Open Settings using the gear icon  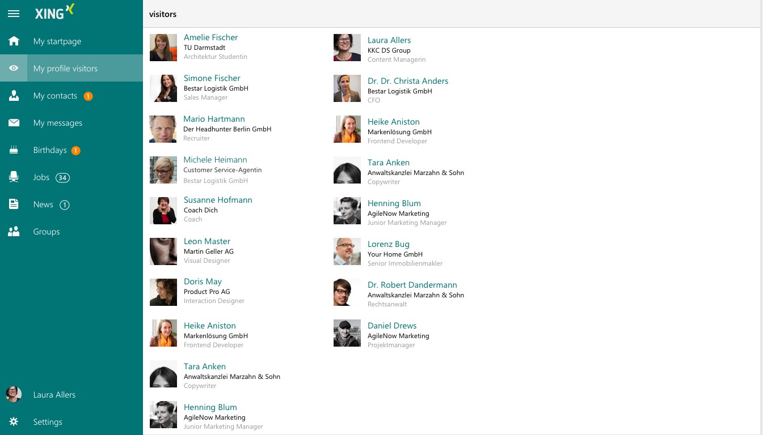pos(13,421)
